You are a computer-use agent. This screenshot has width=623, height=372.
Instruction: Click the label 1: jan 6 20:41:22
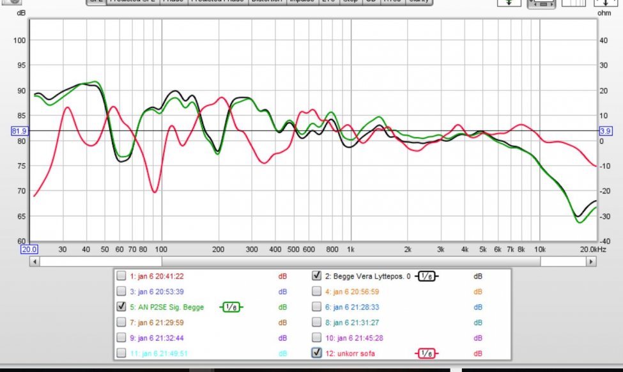pos(157,276)
